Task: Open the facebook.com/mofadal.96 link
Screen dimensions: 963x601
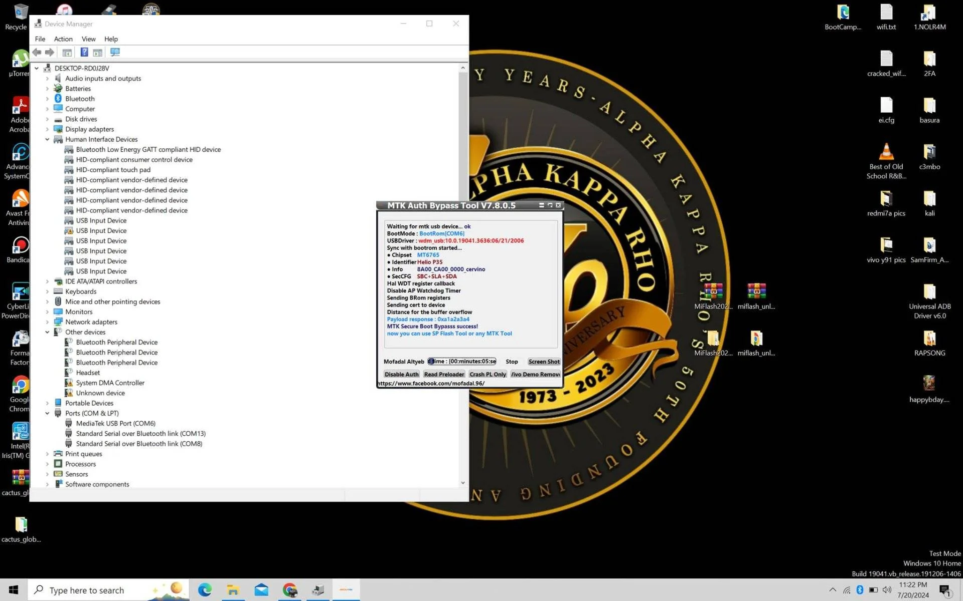Action: tap(431, 384)
